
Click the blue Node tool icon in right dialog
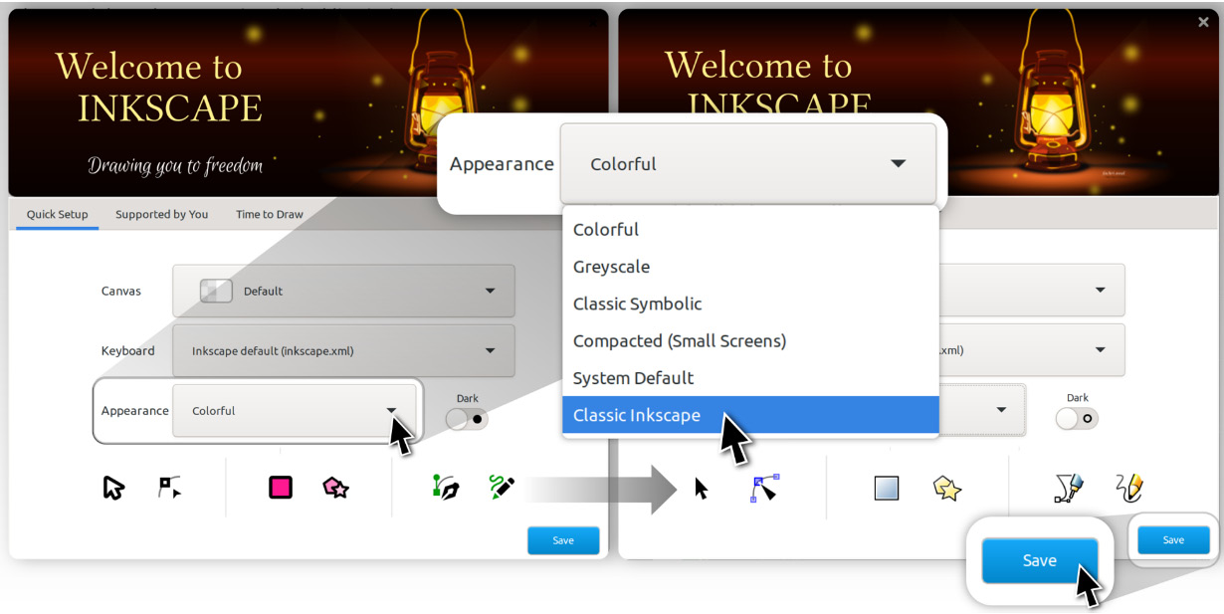pyautogui.click(x=764, y=488)
